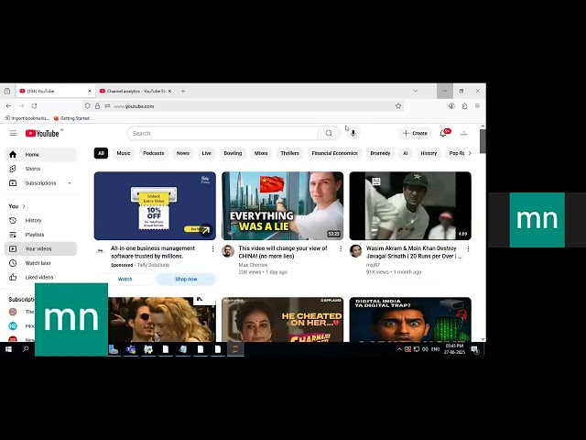Viewport: 586px width, 440px height.
Task: Click the taskbar search magnifier
Action: click(26, 349)
